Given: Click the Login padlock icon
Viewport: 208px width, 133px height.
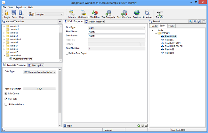Looking at the screenshot, I should tap(6, 13).
